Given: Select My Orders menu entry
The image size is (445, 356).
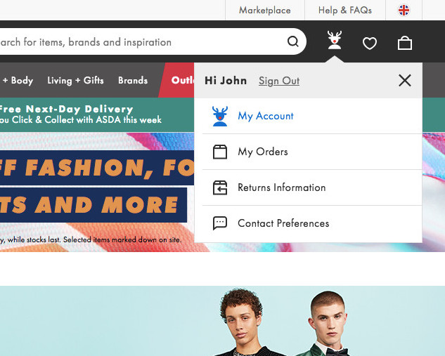Looking at the screenshot, I should pos(263,152).
